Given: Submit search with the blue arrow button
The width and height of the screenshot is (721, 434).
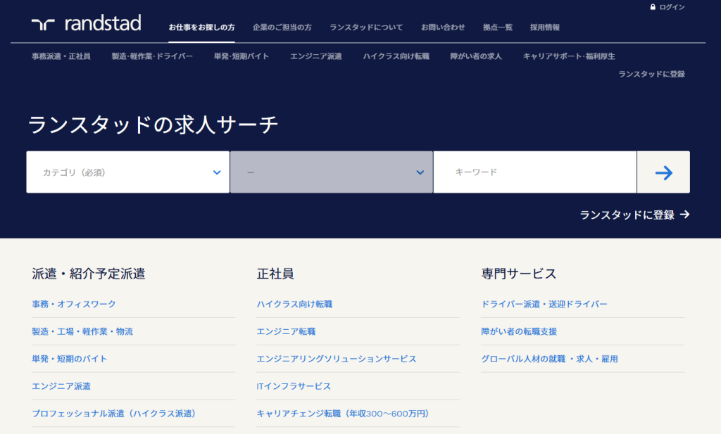Looking at the screenshot, I should click(663, 172).
